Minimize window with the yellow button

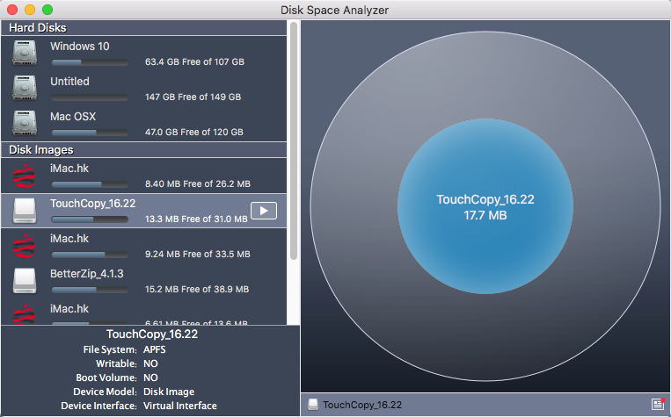[30, 10]
